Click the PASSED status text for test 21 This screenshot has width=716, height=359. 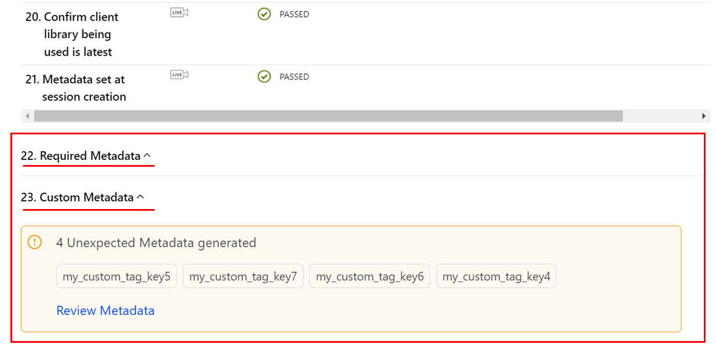coord(294,76)
